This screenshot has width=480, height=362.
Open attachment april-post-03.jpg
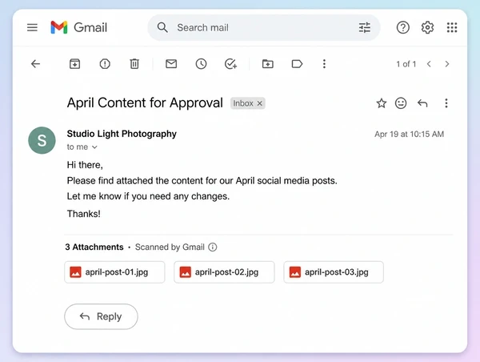coord(334,272)
